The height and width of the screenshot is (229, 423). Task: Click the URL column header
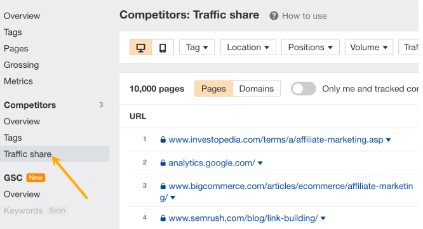point(138,116)
